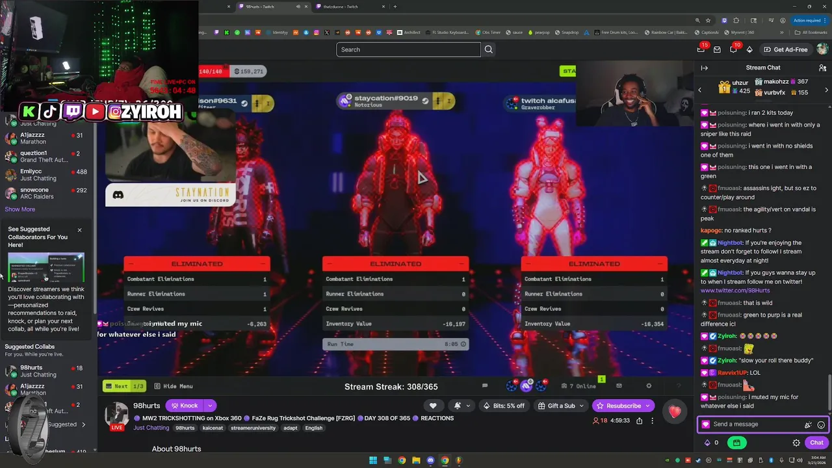
Task: Click the twitter.com/98Hurts link in chat
Action: point(735,291)
